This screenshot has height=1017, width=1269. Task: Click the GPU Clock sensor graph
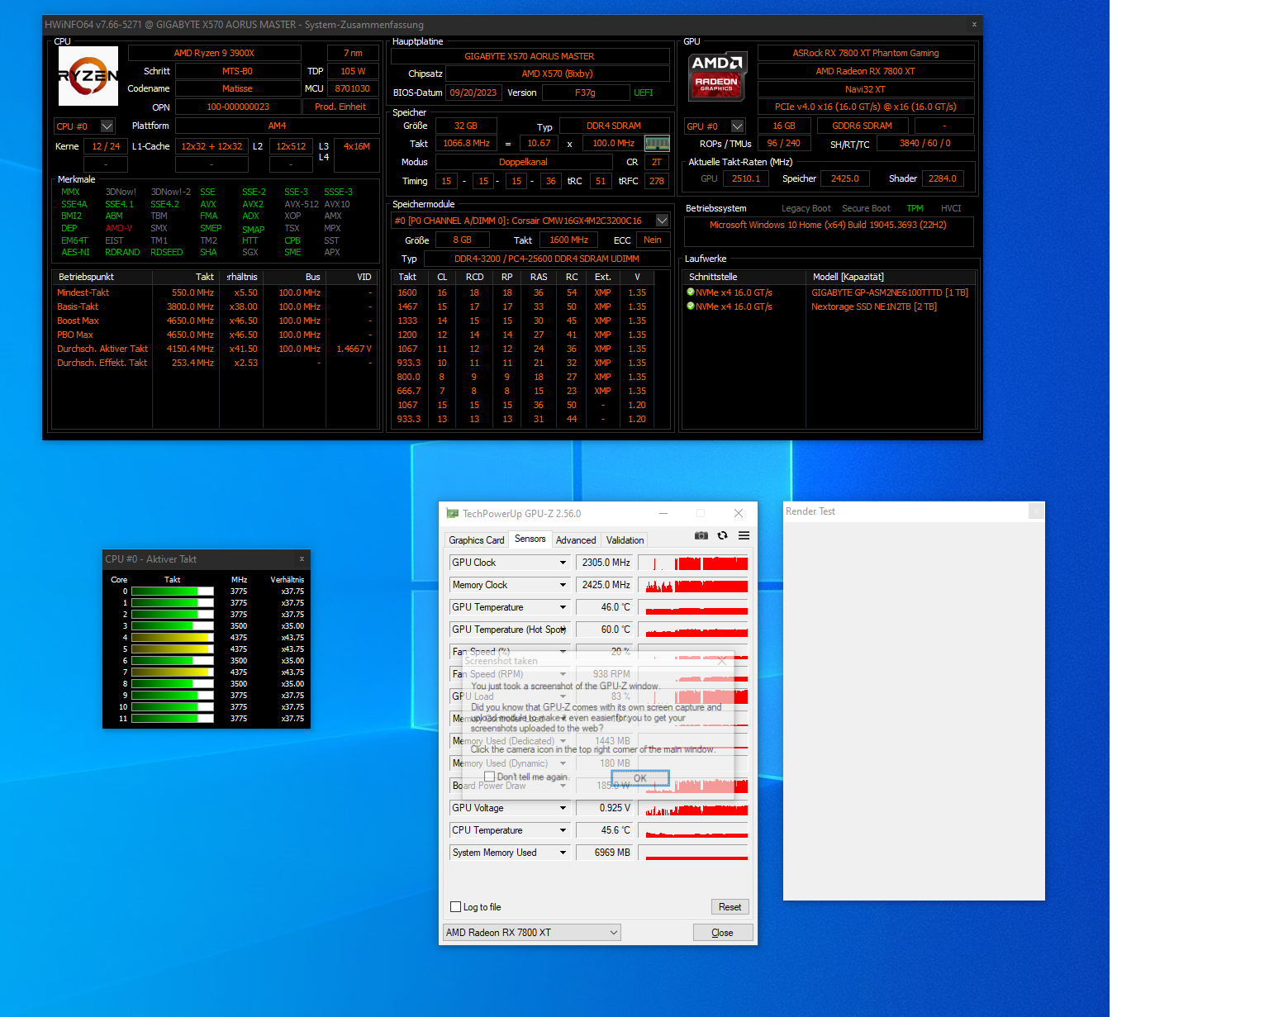click(693, 563)
